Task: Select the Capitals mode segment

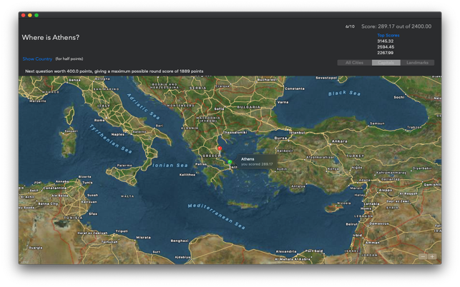Action: (386, 63)
